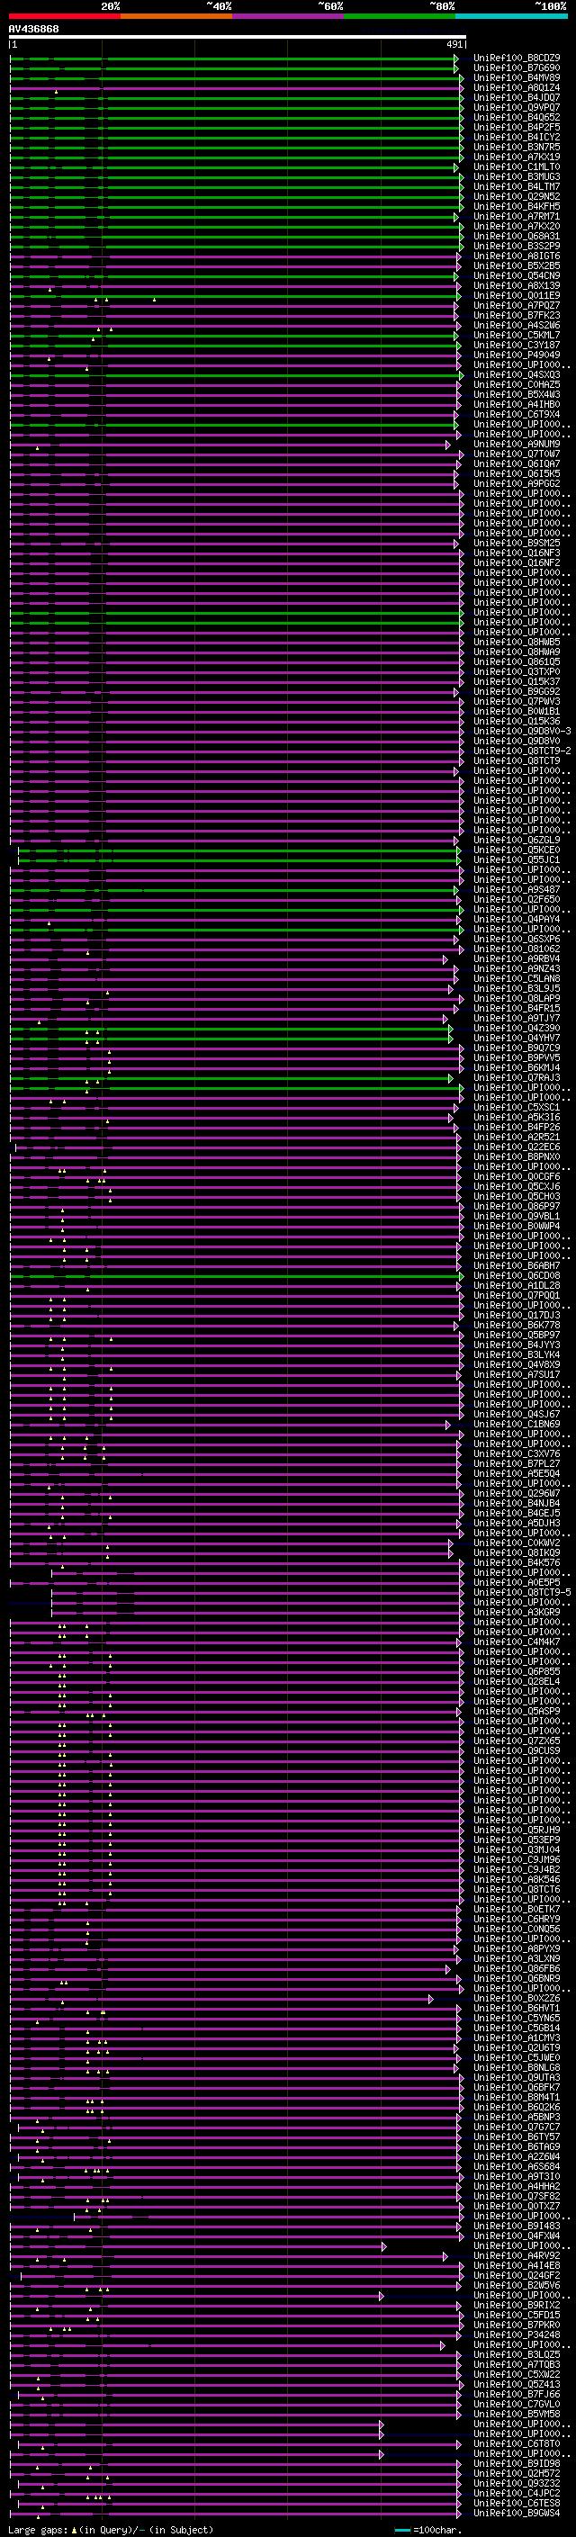Click green alignment bar for UniRef100_B8CDZ9

tap(234, 58)
